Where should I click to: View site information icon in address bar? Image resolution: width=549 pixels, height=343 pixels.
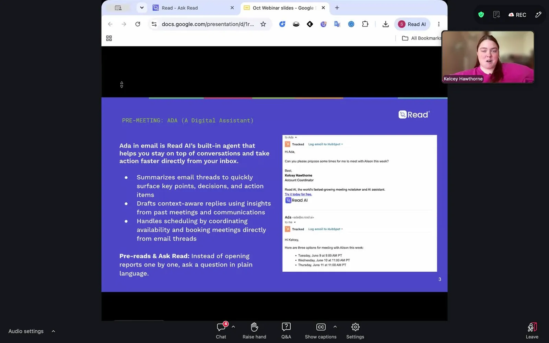(x=154, y=24)
